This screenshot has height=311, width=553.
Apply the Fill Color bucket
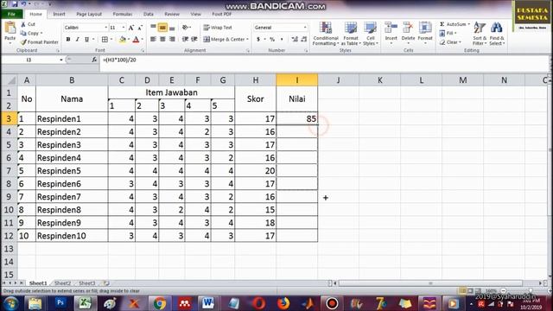point(123,39)
